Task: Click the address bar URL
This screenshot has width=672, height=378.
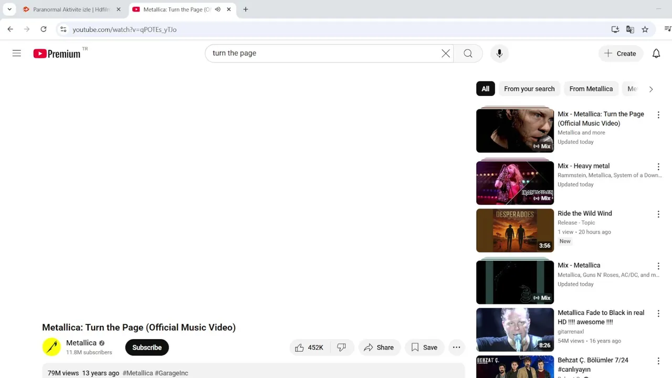Action: click(x=124, y=29)
